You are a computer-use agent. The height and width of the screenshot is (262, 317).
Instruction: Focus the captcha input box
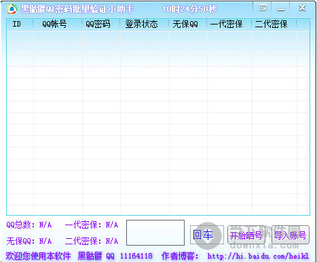tap(155, 233)
